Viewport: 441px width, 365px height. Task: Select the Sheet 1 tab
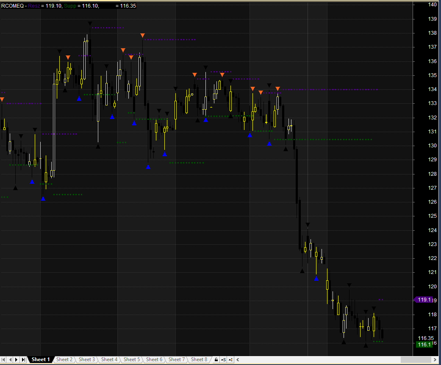(41, 359)
